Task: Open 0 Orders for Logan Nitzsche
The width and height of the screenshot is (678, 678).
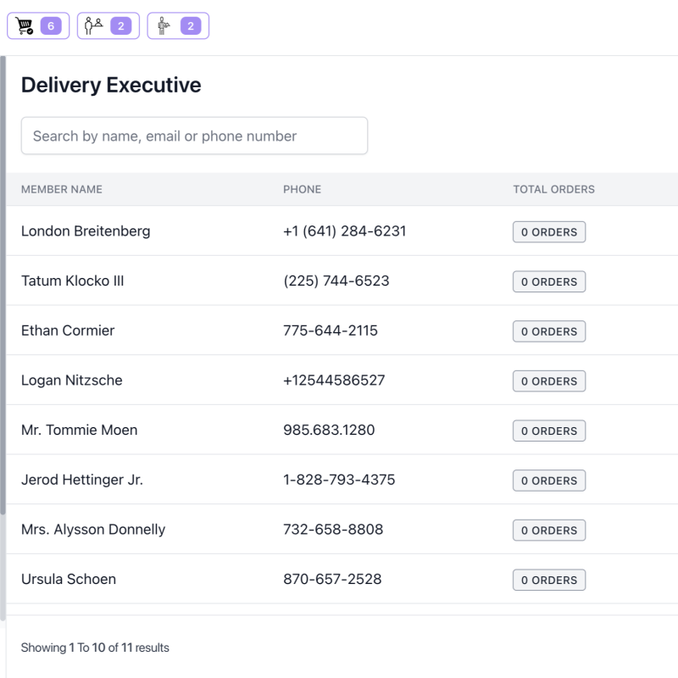Action: 548,381
